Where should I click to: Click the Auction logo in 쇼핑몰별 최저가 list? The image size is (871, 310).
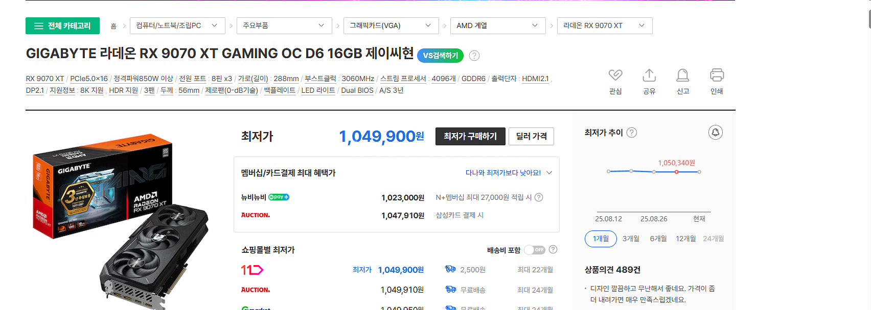coord(256,290)
